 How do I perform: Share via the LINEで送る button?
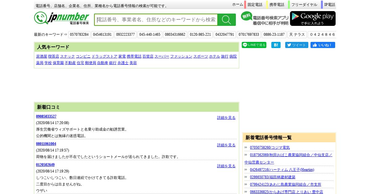tap(254, 45)
